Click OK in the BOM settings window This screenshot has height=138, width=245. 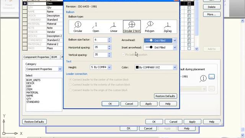[154, 122]
